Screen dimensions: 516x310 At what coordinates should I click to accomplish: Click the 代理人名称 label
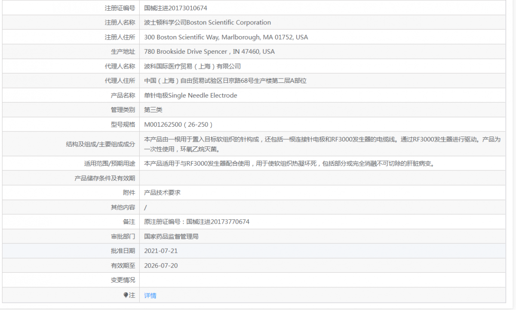(x=120, y=66)
